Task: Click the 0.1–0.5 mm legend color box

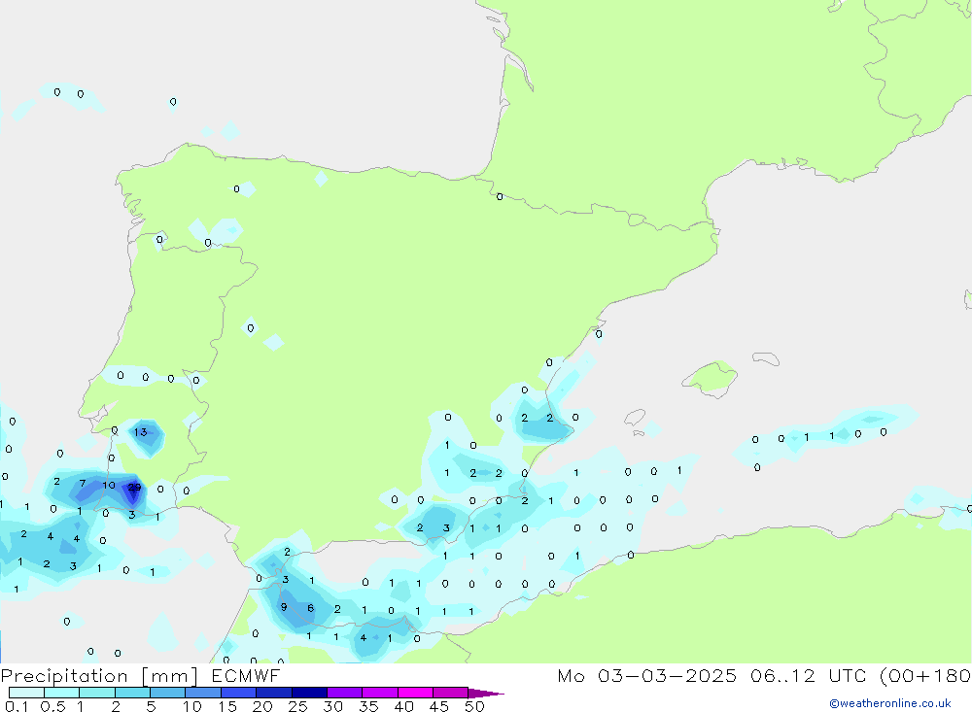Action: click(26, 693)
